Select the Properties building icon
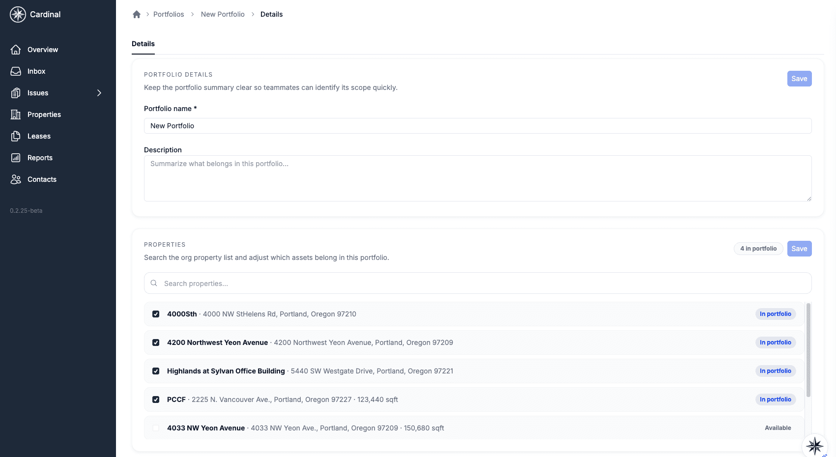The image size is (836, 457). click(16, 114)
